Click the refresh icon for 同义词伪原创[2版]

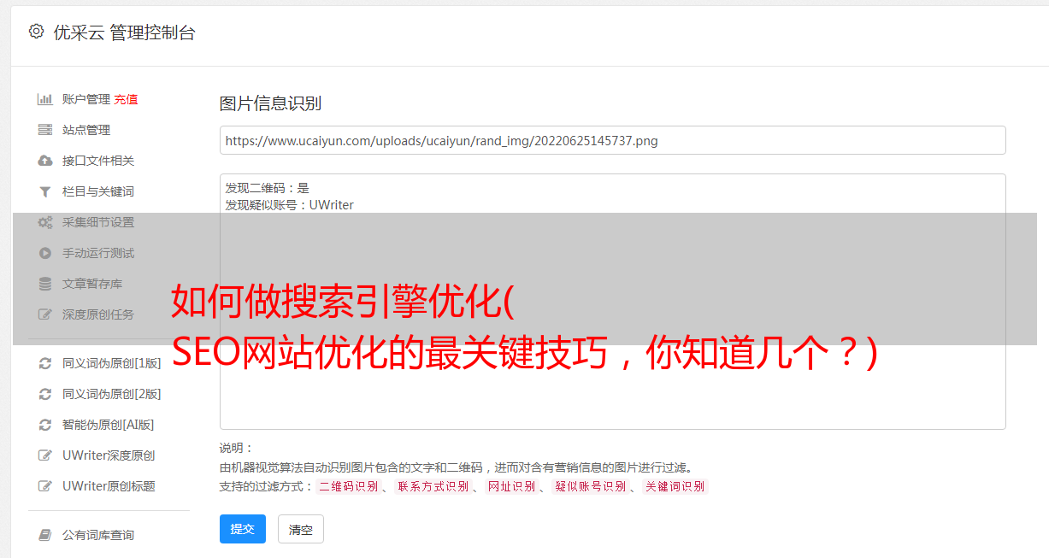45,394
